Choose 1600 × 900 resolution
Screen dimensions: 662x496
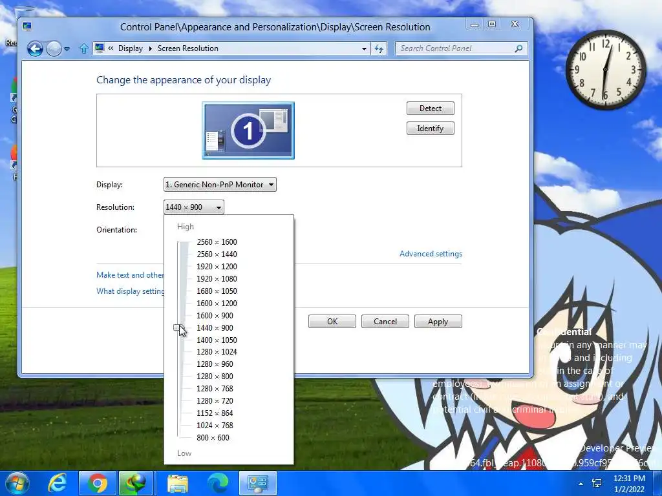(215, 315)
